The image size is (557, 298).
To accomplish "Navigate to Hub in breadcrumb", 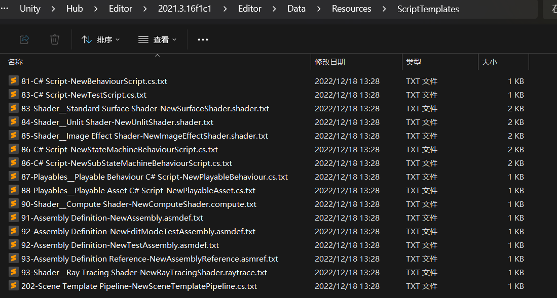I will 75,9.
